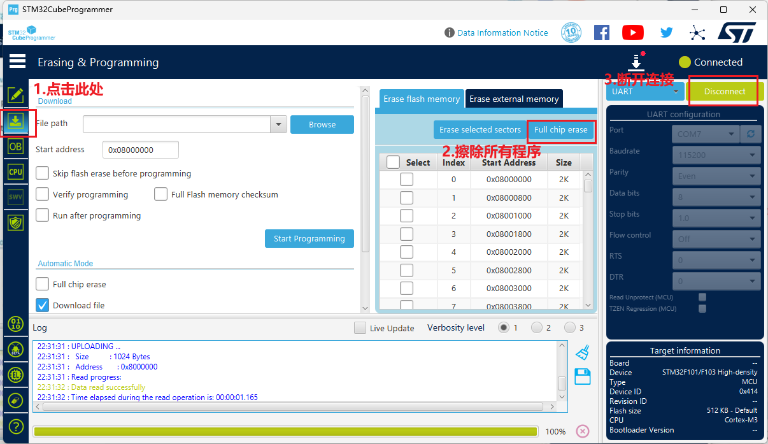Open Memory & File editing pencil icon
This screenshot has height=444, width=768.
coord(15,95)
